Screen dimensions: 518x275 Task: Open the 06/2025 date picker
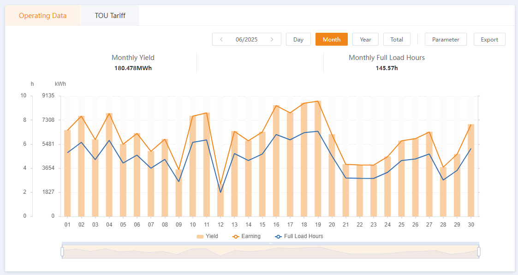(246, 40)
